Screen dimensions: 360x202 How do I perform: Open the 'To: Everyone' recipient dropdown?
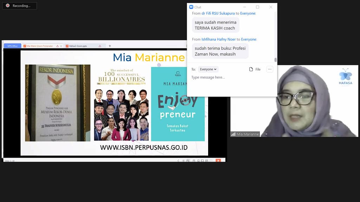coord(208,69)
